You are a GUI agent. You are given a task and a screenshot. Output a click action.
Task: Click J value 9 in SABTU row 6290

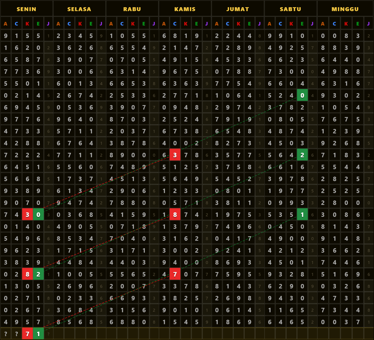coord(312,286)
